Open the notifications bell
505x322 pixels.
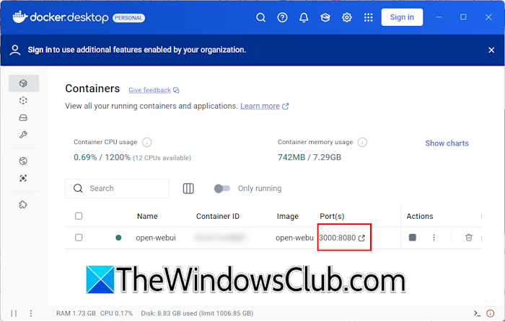pyautogui.click(x=304, y=17)
